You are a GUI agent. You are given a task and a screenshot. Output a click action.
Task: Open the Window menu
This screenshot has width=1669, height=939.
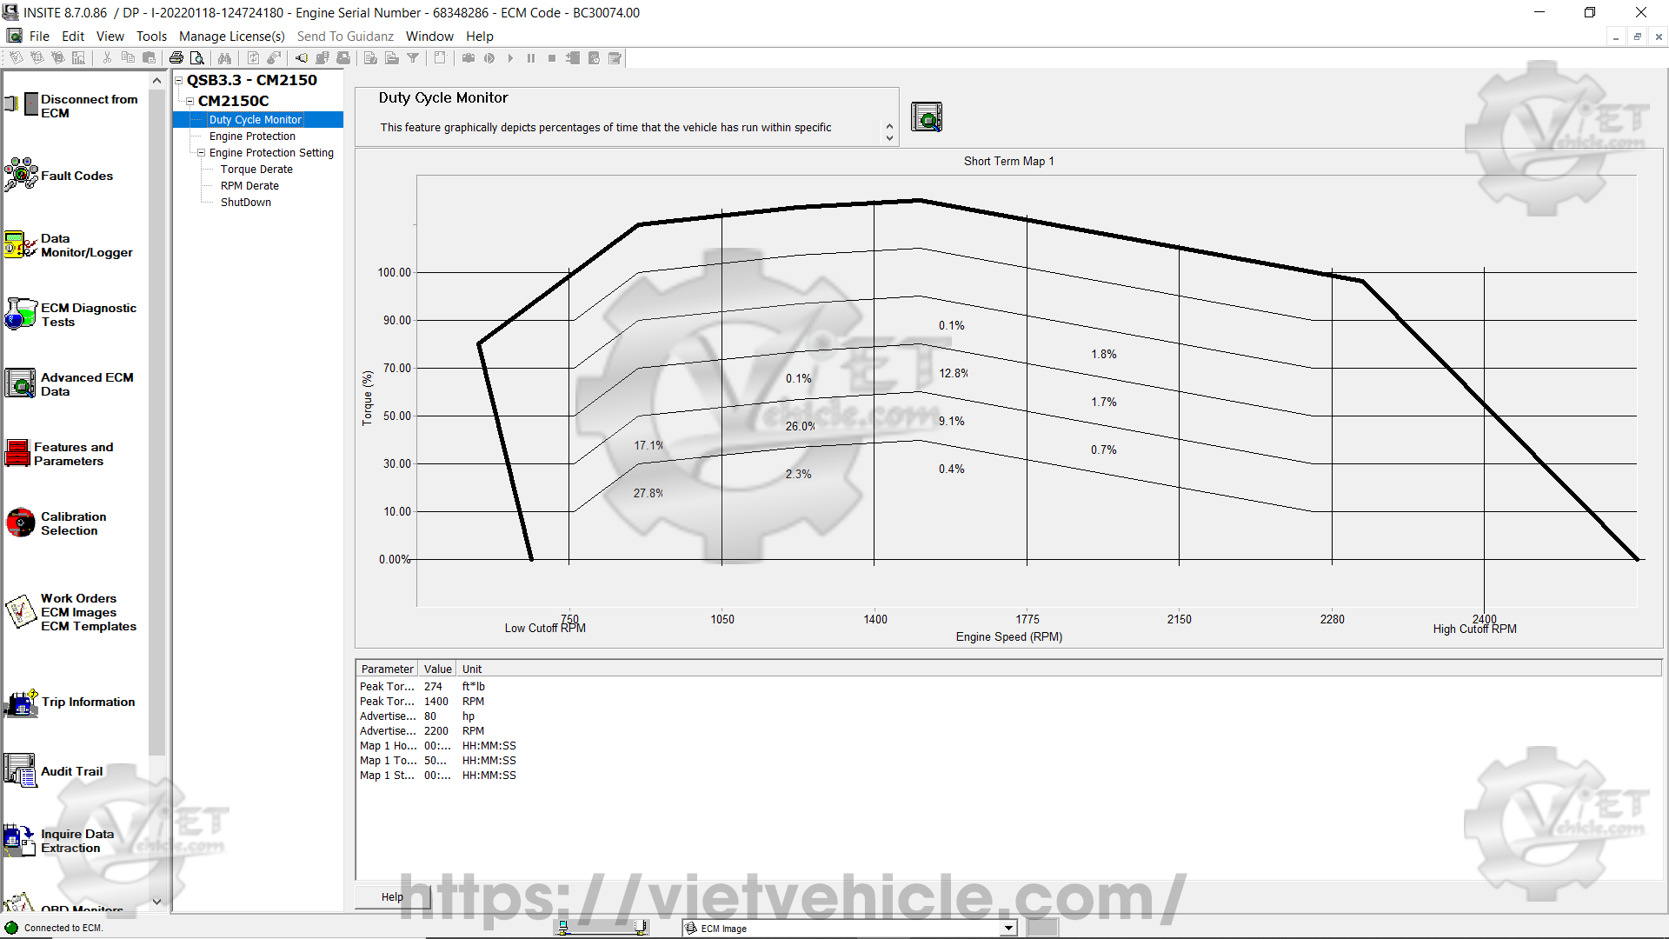coord(429,37)
